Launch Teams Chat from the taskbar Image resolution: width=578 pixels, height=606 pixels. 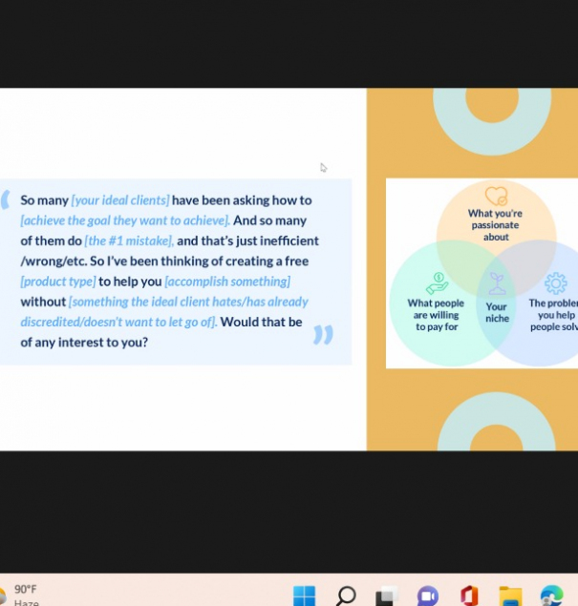coord(427,596)
